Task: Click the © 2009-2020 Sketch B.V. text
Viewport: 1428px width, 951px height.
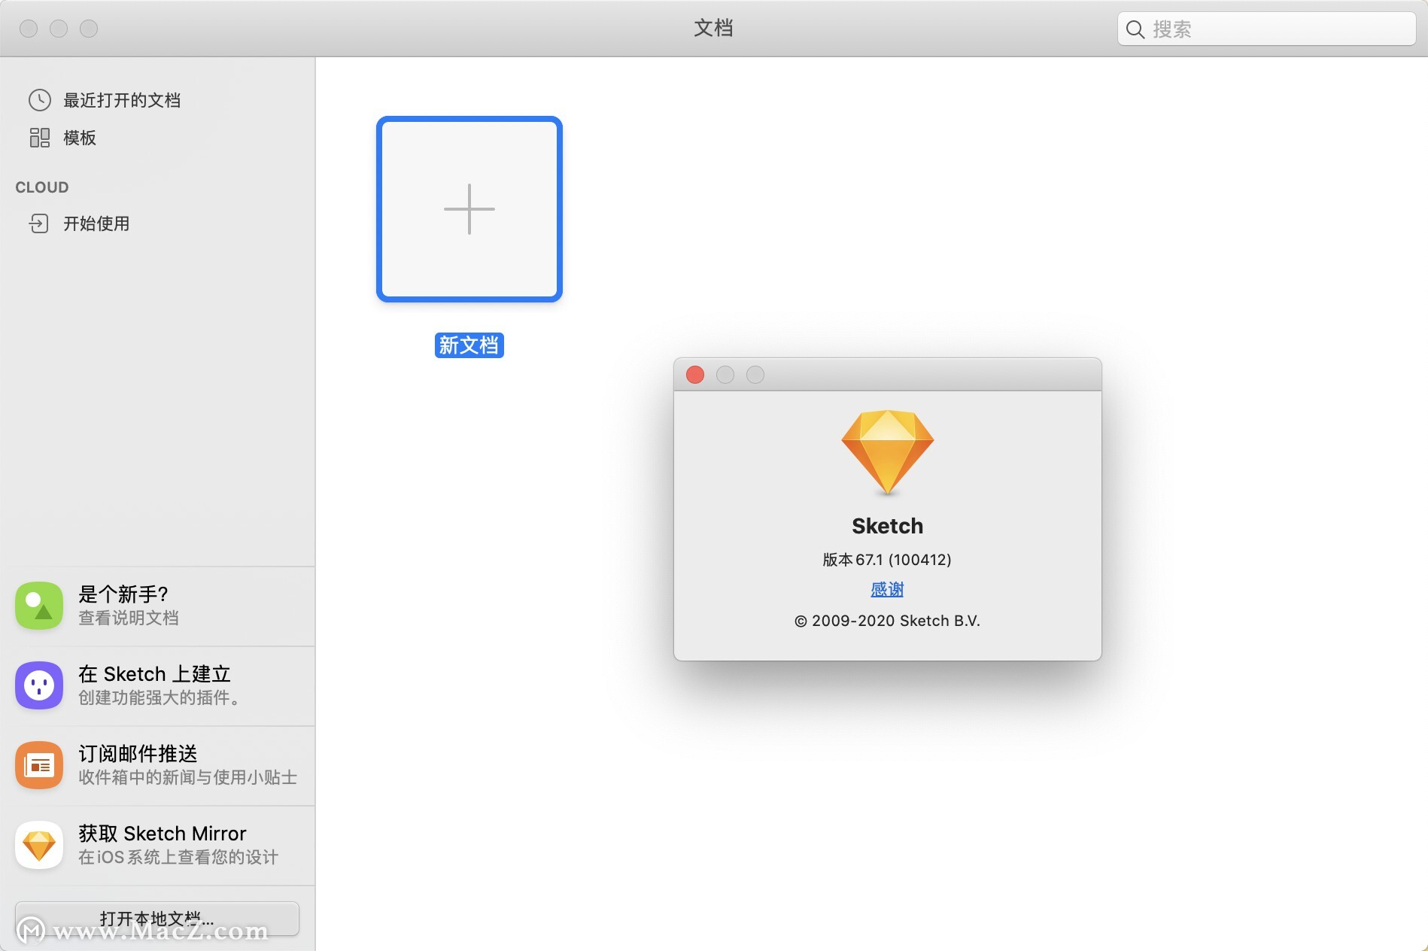Action: 887,621
